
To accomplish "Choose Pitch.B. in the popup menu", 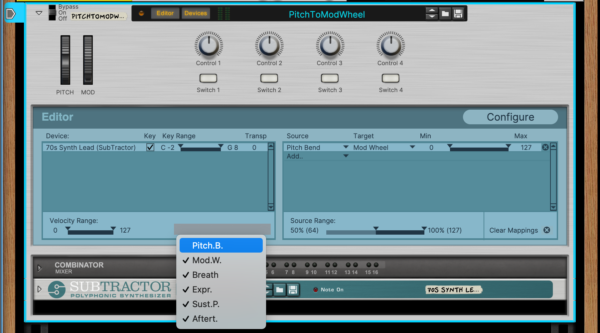I will point(221,245).
